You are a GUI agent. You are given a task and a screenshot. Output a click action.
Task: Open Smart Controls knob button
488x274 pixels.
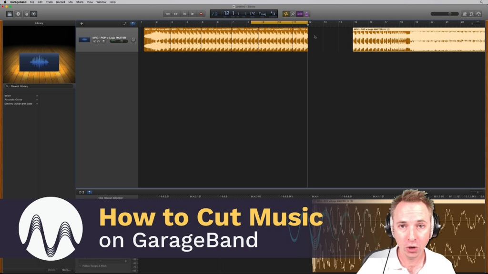click(27, 14)
